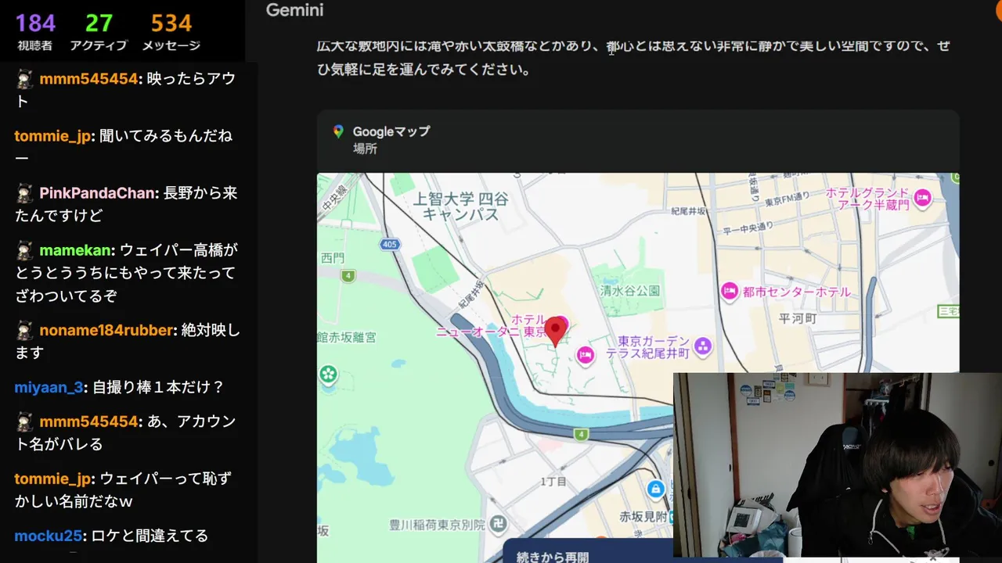The image size is (1002, 563).
Task: Click the 西門 label on map
Action: 333,257
